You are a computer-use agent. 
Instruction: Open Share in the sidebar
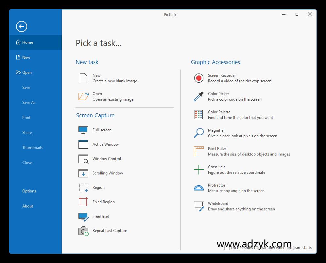pos(35,133)
